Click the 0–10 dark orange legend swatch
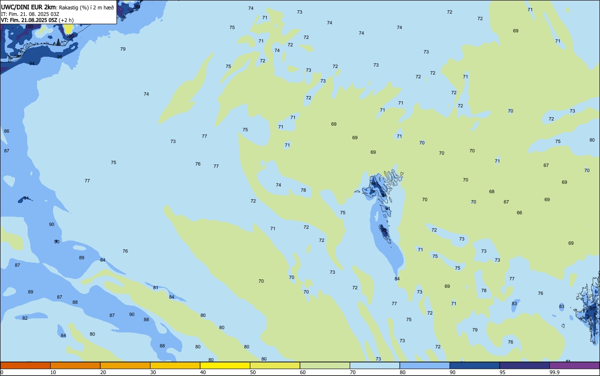 (x=25, y=365)
